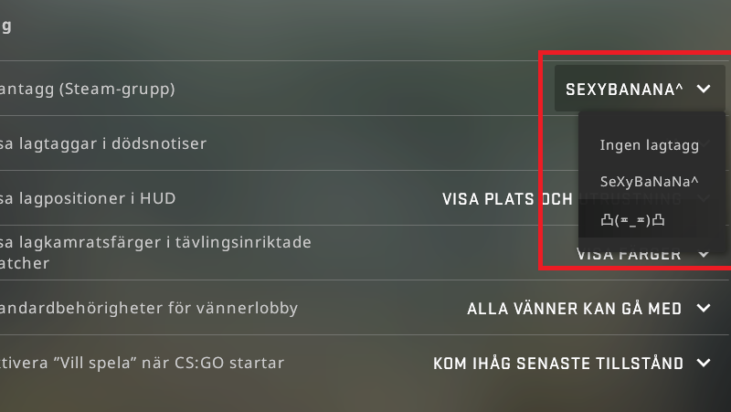Pick the 凸(≖_≖)凸 emoticon team tag option
Screen dimensions: 731x412
pyautogui.click(x=632, y=219)
